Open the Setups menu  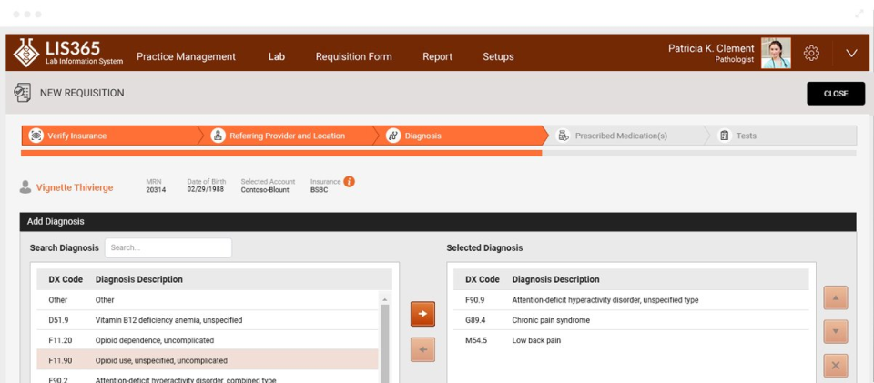coord(498,56)
